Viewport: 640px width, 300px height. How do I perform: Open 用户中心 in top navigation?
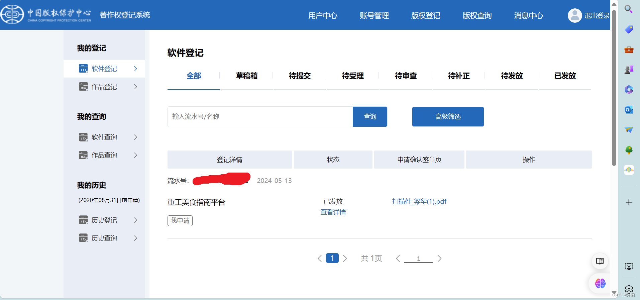[x=323, y=15]
